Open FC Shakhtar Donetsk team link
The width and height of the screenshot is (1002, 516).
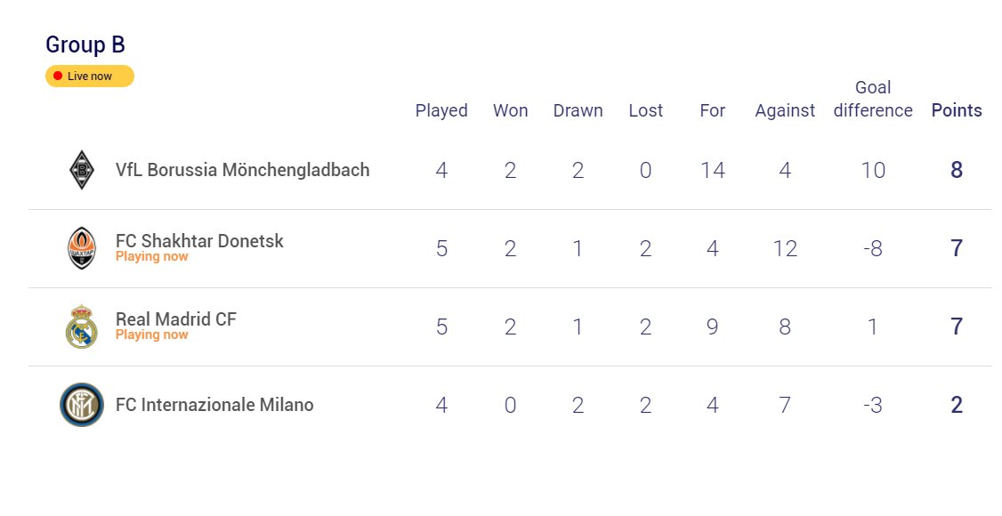click(x=199, y=241)
